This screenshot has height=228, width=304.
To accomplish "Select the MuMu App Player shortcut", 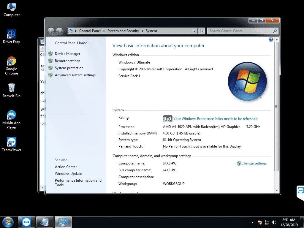I will (x=12, y=120).
